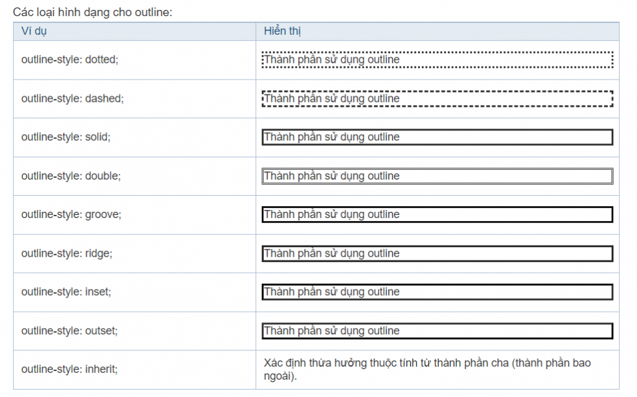The image size is (637, 397).
Task: Click the example box in the outset row
Action: (x=437, y=331)
